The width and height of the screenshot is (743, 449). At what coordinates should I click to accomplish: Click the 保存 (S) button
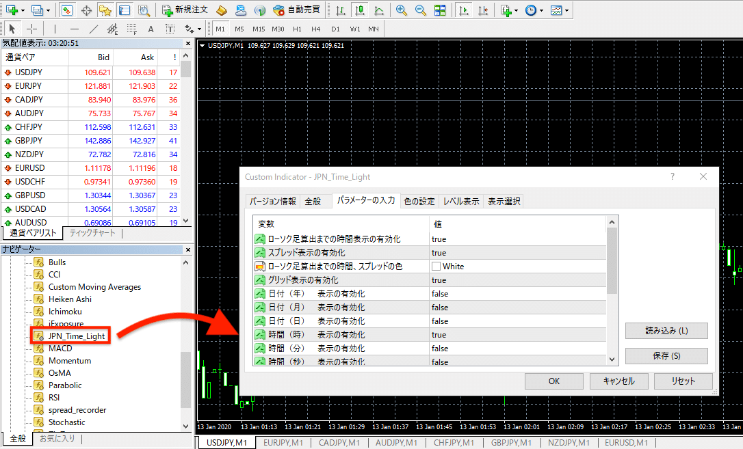pos(666,356)
